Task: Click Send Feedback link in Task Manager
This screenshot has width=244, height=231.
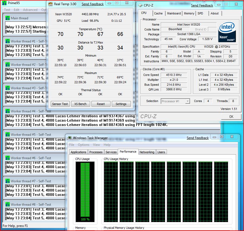Action: [x=198, y=138]
